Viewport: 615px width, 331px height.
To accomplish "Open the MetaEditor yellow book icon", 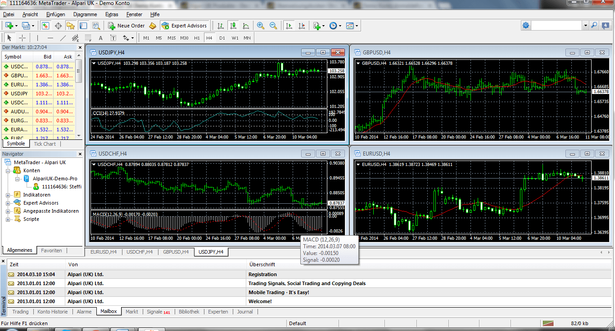I will 153,26.
